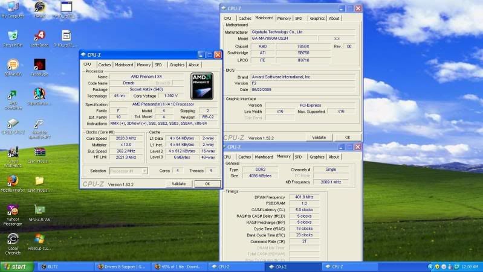Click OK in the Mainboard window

tap(348, 138)
